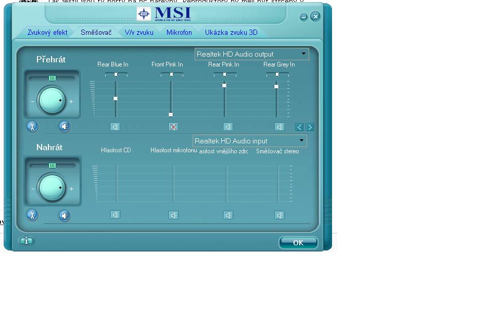This screenshot has width=496, height=316.
Task: Open the Ukázka zvuku 3D tab
Action: [231, 33]
